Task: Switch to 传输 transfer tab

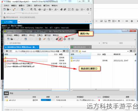Action: click(6, 93)
